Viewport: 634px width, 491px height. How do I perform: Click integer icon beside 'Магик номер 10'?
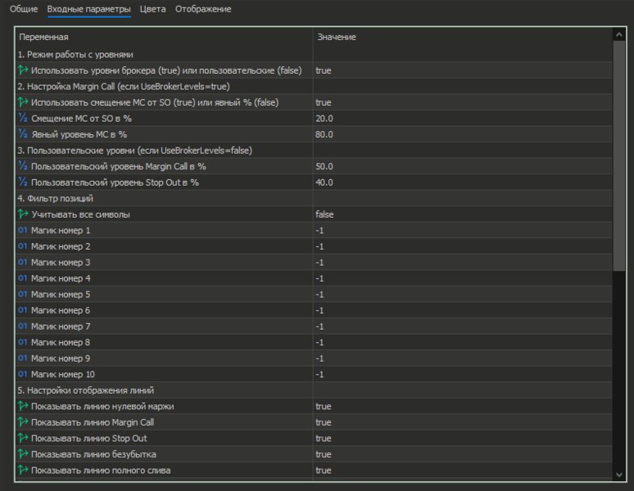click(22, 375)
